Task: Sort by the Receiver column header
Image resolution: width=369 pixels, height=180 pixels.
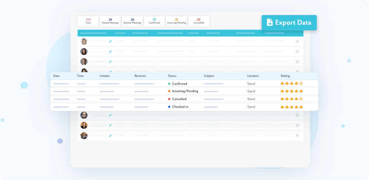Action: tap(140, 76)
